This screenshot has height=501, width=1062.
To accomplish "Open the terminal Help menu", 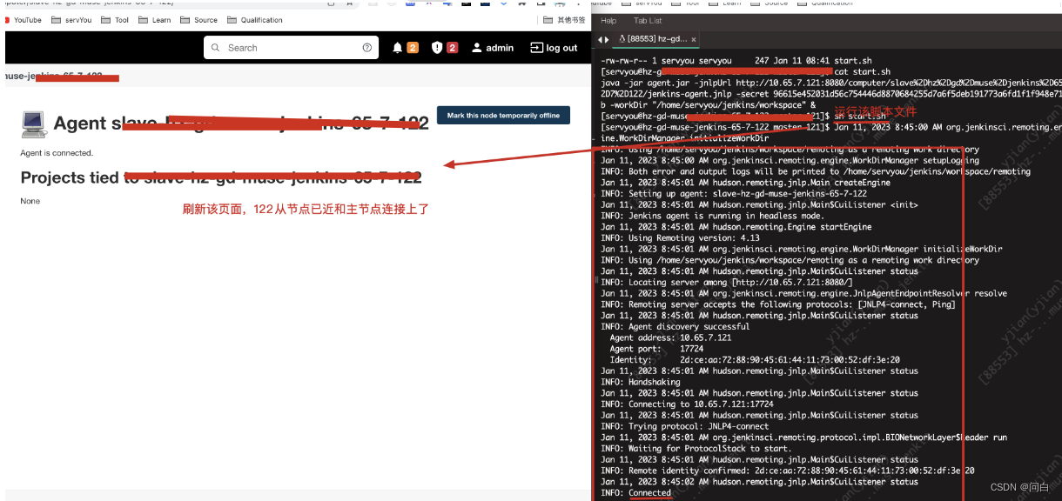I will pos(608,21).
